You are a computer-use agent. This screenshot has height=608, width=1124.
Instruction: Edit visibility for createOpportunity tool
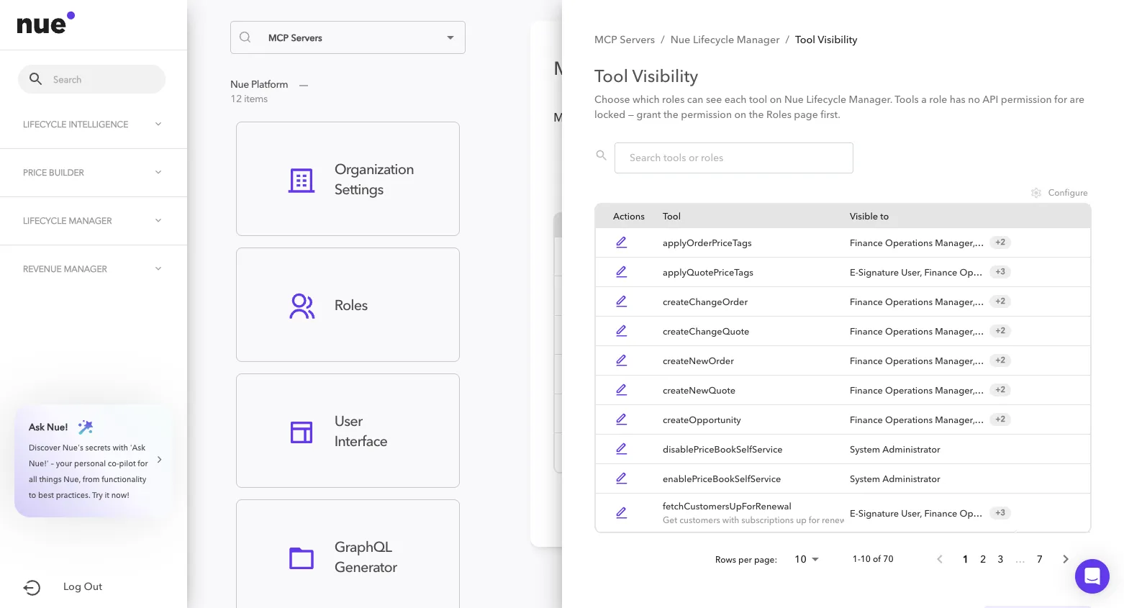tap(621, 419)
